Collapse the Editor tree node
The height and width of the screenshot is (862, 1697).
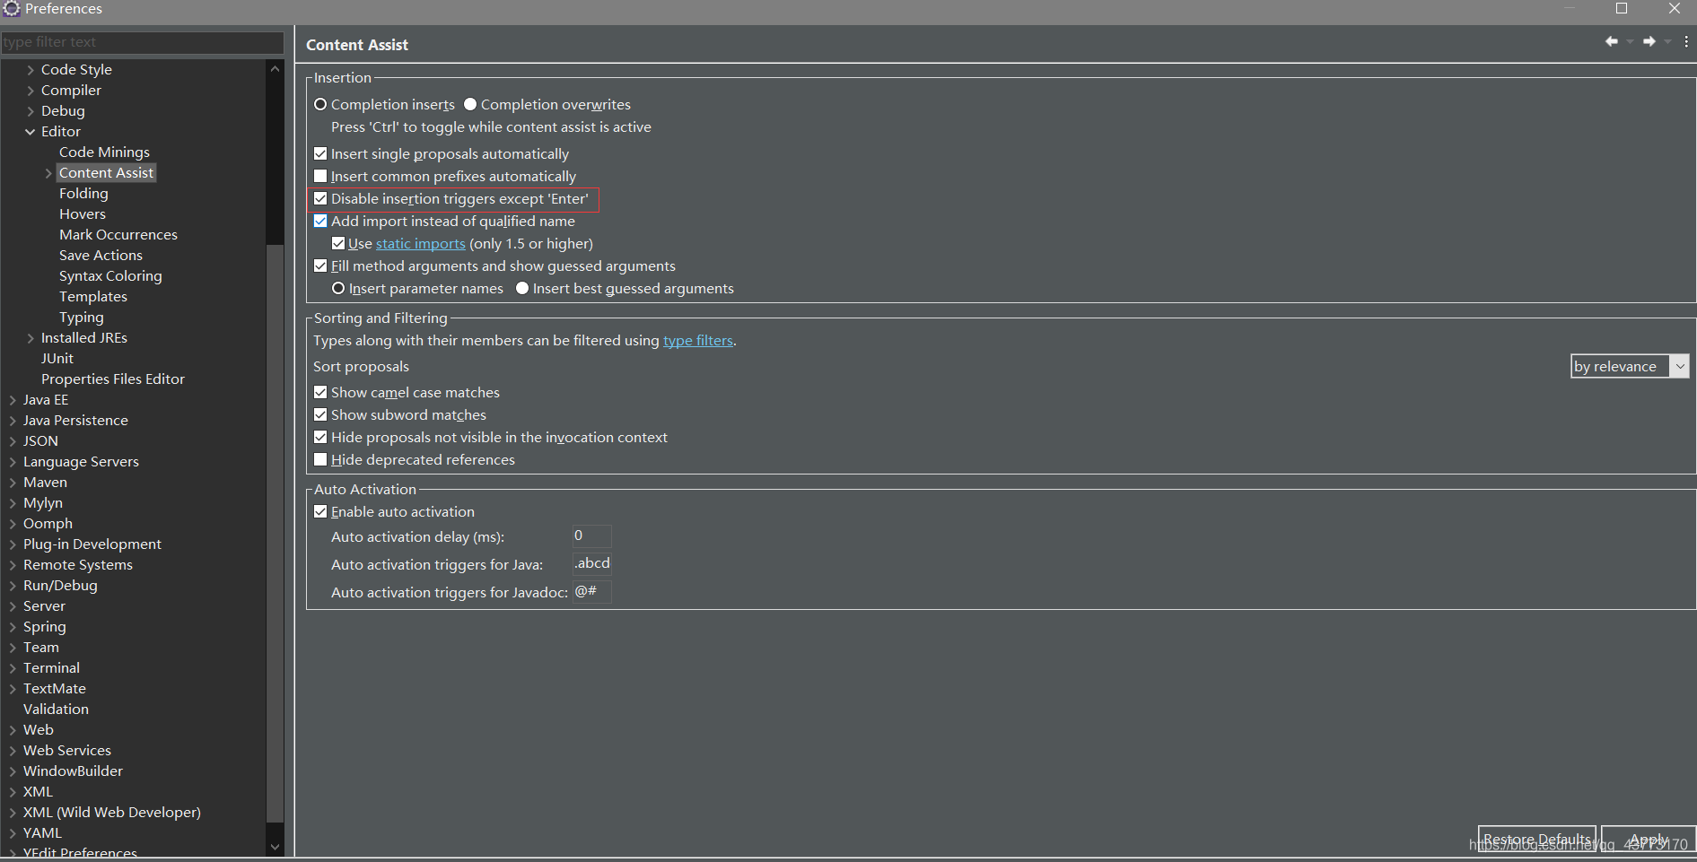pyautogui.click(x=31, y=131)
